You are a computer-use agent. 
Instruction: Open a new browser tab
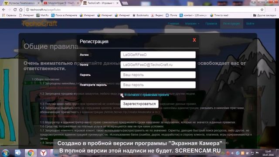(125, 3)
